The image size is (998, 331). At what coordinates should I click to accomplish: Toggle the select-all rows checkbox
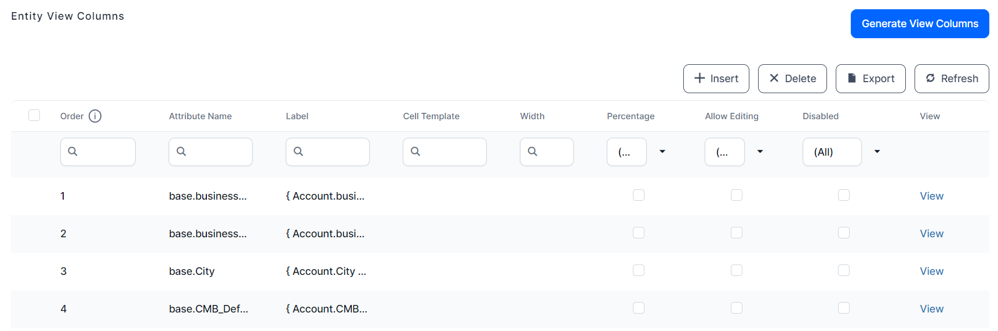tap(34, 115)
